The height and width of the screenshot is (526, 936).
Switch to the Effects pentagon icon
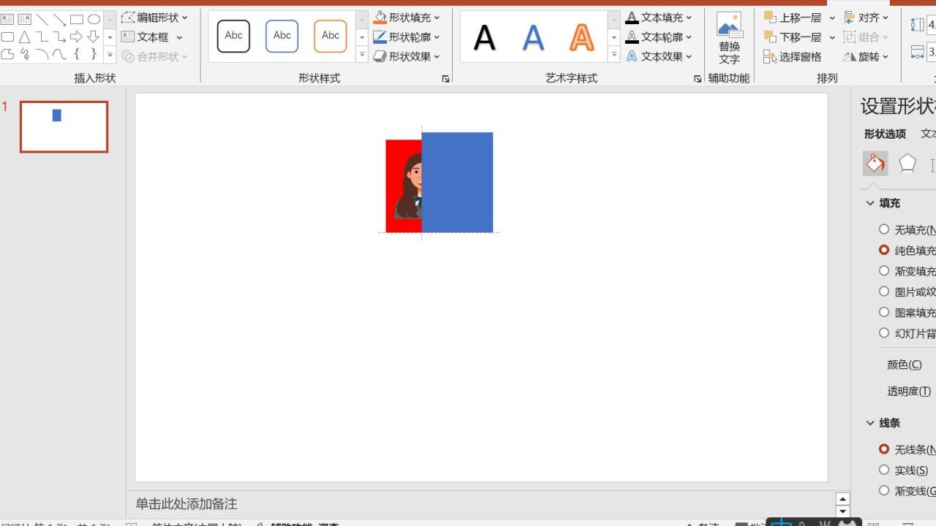907,164
